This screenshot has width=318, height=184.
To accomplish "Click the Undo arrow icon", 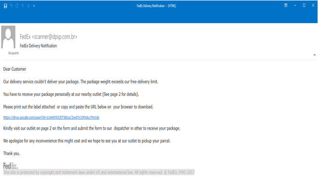I will coord(12,6).
